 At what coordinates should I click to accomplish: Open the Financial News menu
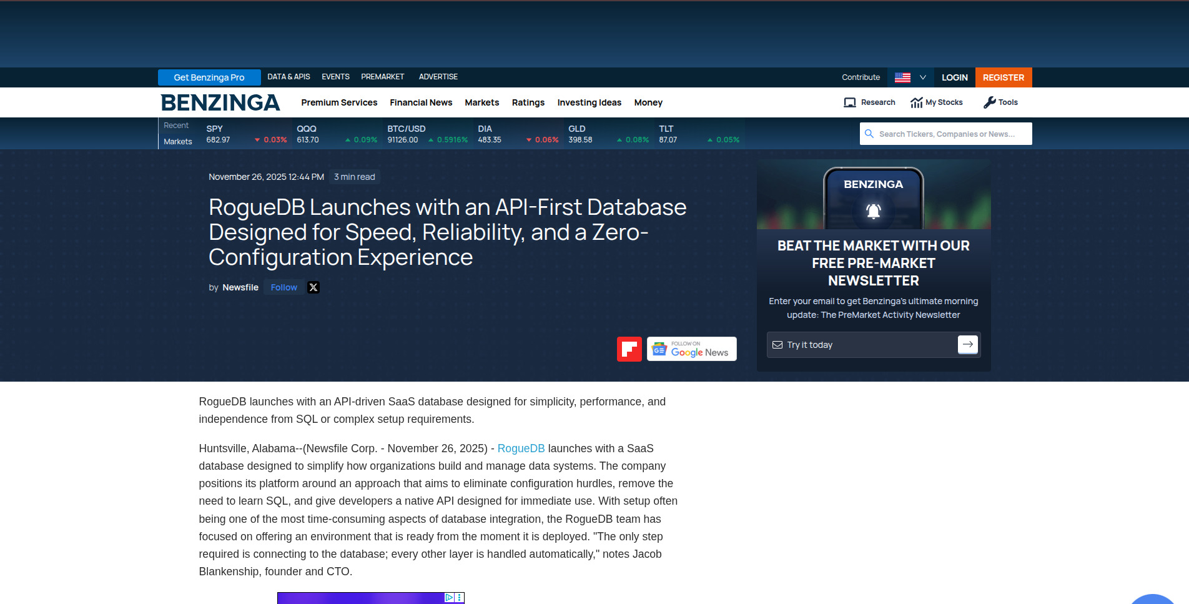pyautogui.click(x=421, y=102)
